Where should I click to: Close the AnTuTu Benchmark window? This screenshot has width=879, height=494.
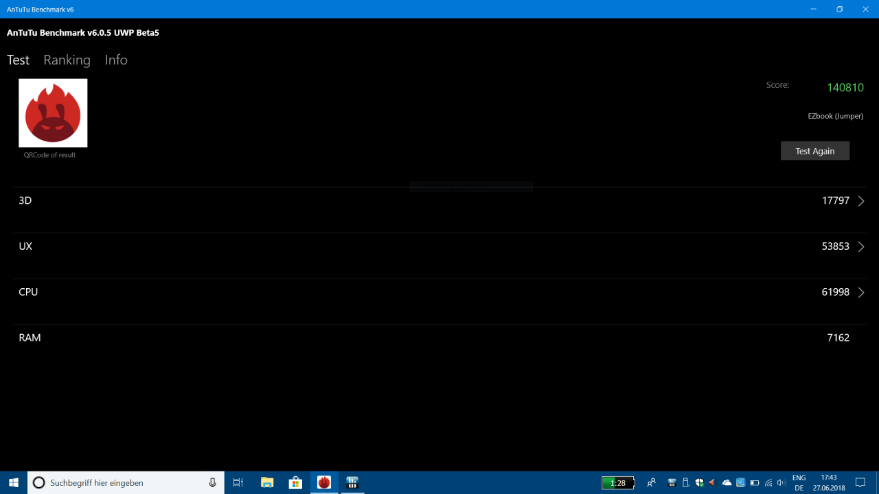point(865,9)
